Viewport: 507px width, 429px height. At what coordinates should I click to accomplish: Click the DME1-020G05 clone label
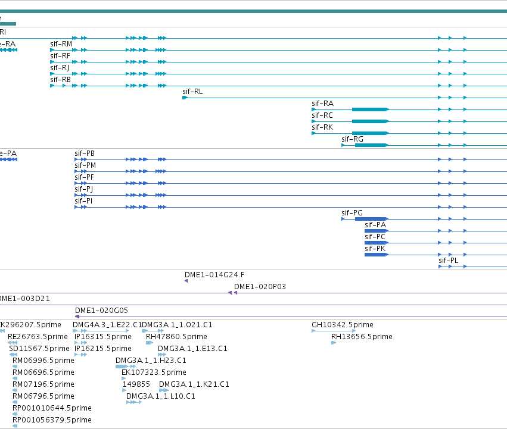101,311
